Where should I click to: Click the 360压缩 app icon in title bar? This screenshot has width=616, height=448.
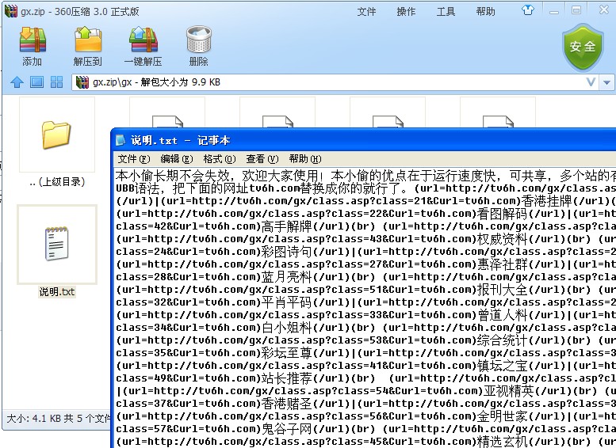pos(11,11)
